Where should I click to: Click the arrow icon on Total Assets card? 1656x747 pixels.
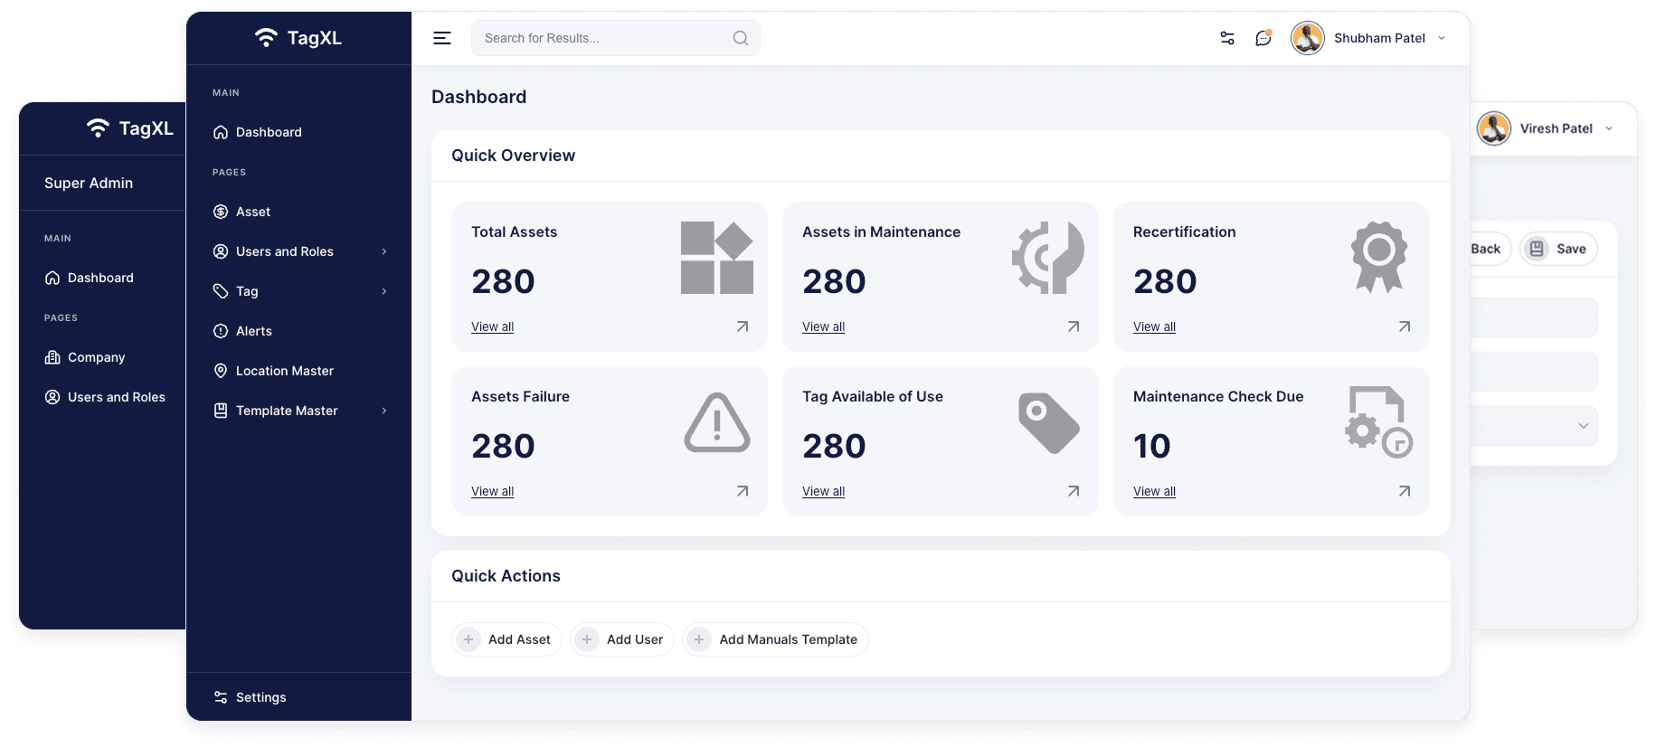(x=743, y=326)
